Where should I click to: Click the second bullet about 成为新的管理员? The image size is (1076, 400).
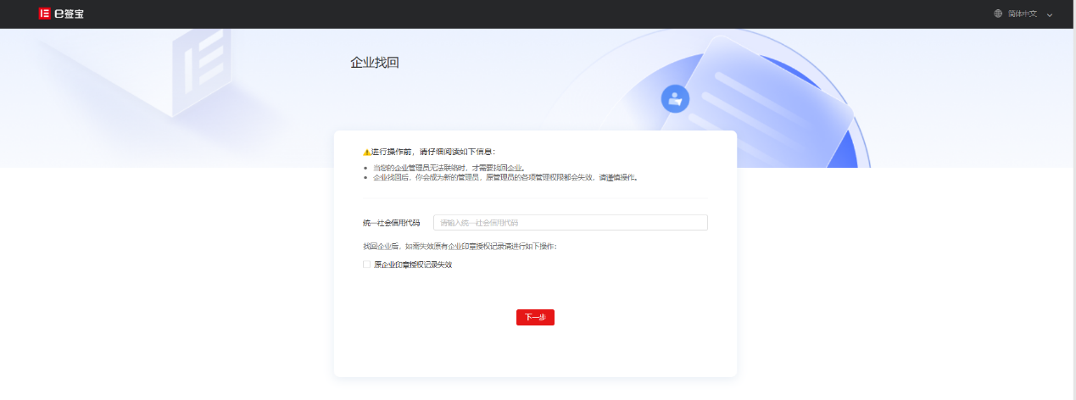[505, 178]
